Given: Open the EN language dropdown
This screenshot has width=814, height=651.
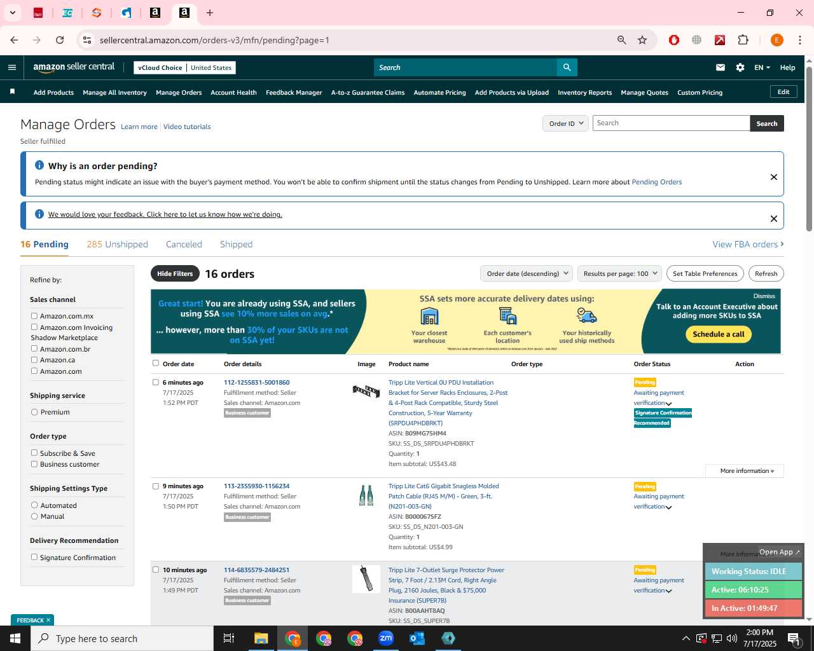Looking at the screenshot, I should point(762,67).
